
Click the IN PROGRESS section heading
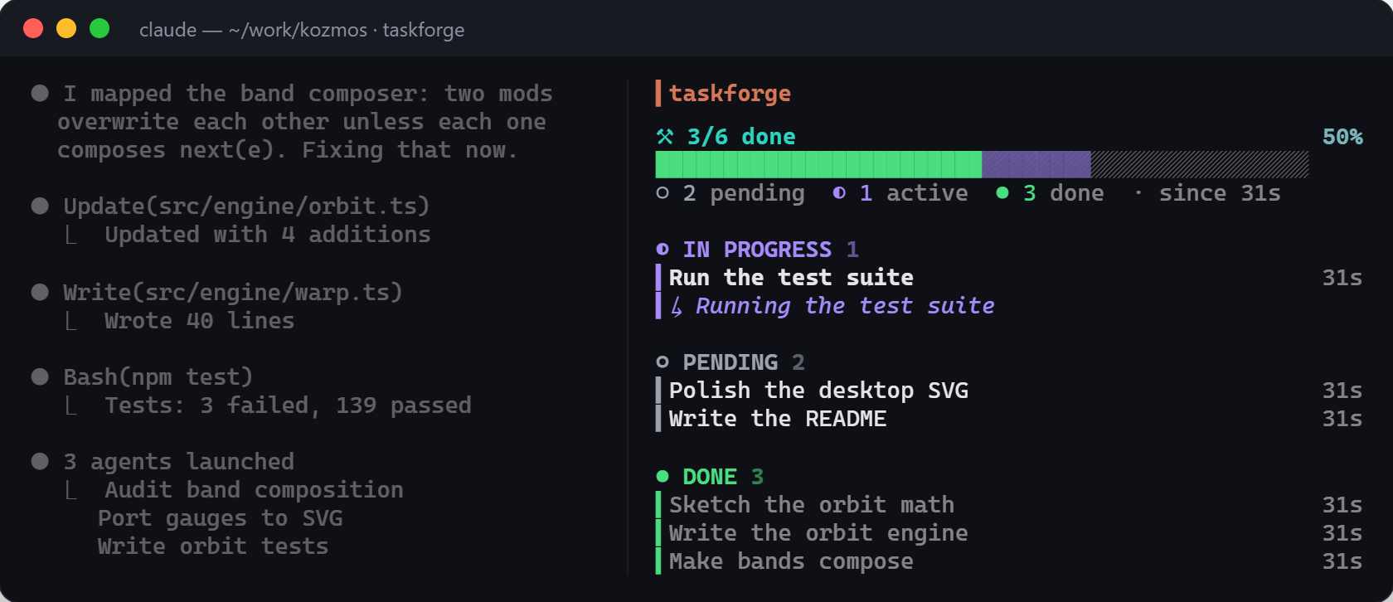point(757,250)
